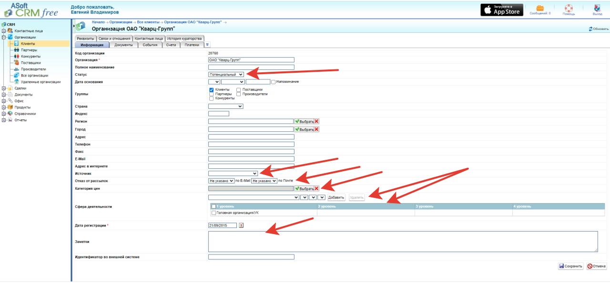610x283 pixels.
Task: Uncheck the Клиенты group checkbox
Action: (x=212, y=89)
